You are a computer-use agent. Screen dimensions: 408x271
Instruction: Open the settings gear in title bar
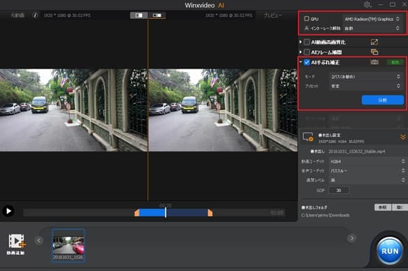coord(367,5)
